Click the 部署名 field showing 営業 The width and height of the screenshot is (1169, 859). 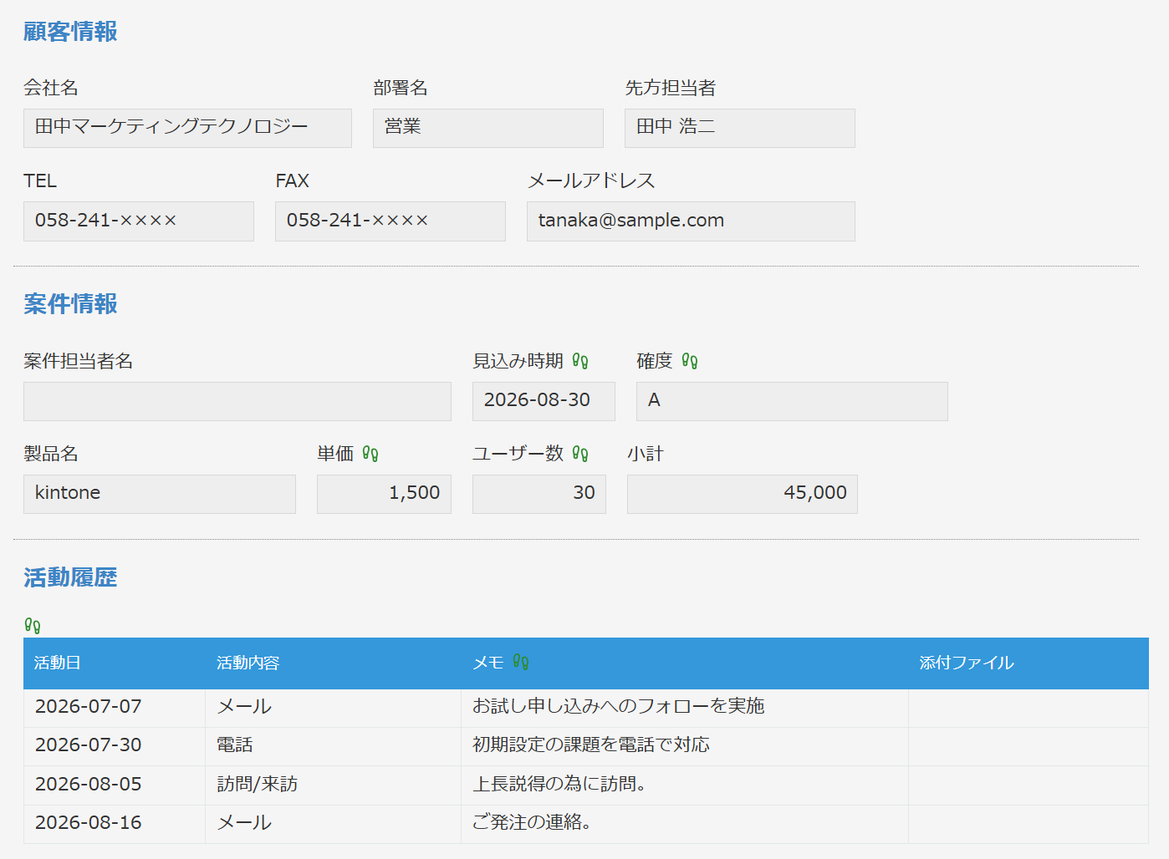[488, 128]
